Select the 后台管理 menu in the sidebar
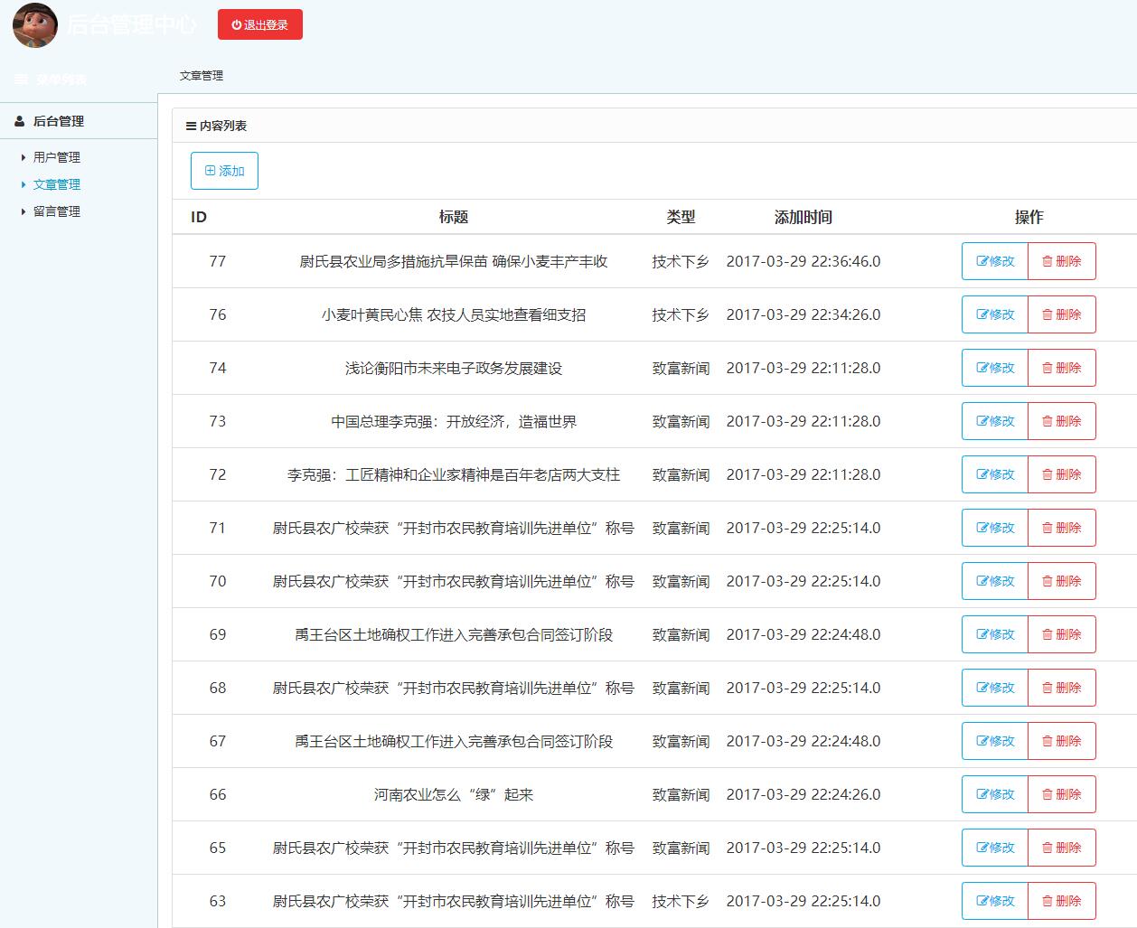Image resolution: width=1137 pixels, height=928 pixels. click(x=58, y=120)
